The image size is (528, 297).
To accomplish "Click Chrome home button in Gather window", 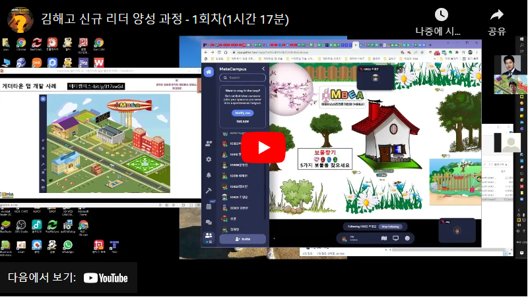I will point(226,53).
